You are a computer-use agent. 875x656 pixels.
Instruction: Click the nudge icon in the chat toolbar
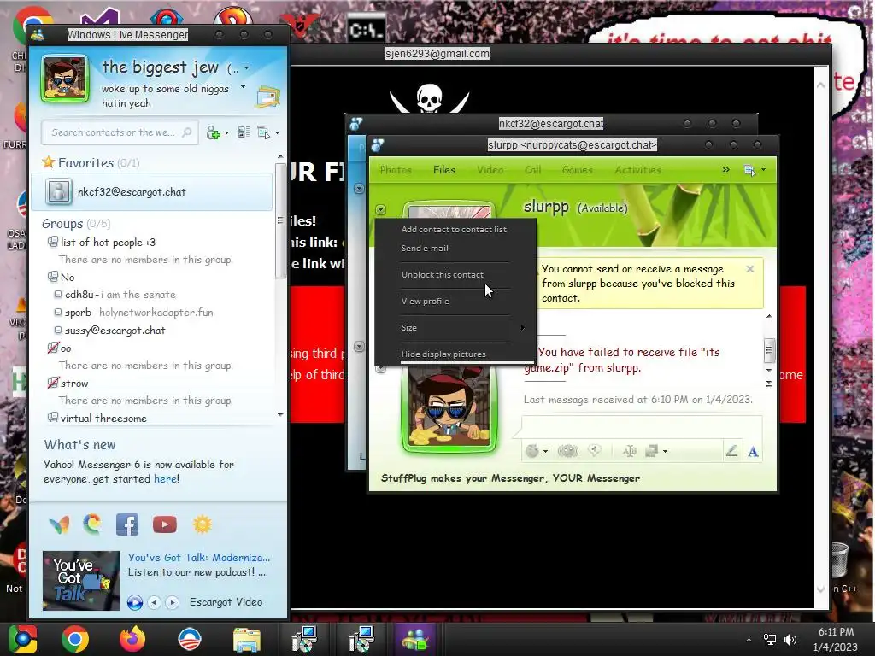point(567,451)
